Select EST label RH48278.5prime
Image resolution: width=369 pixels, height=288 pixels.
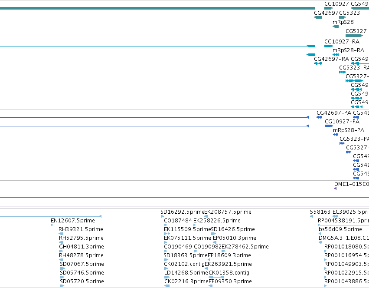[81, 255]
